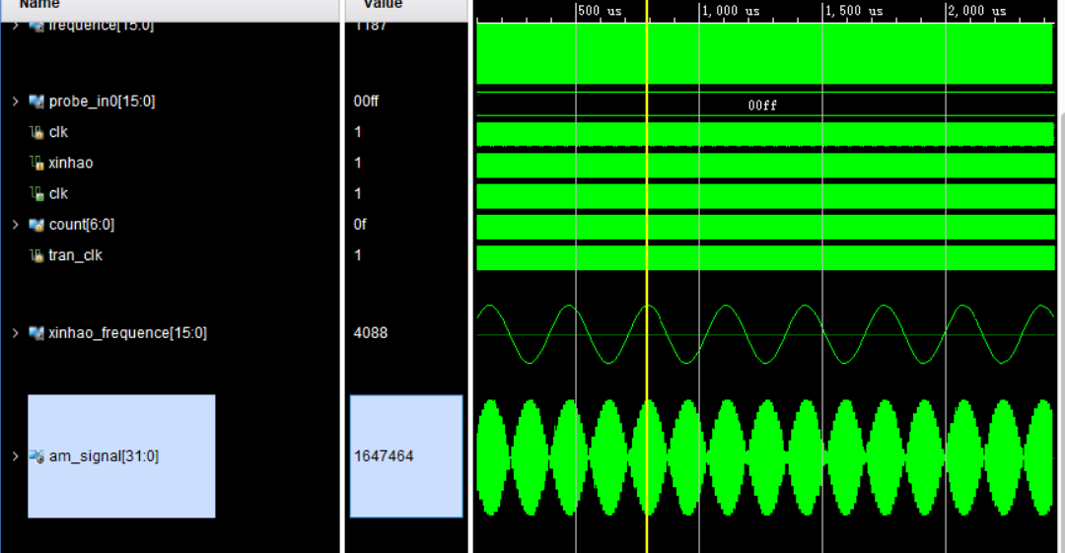The width and height of the screenshot is (1065, 553).
Task: Click the value 1 in the xinhao row
Action: [x=358, y=163]
